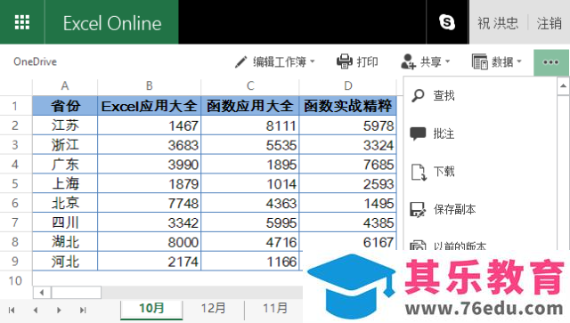
Task: Go to previous sheet navigation arrow
Action: point(36,310)
